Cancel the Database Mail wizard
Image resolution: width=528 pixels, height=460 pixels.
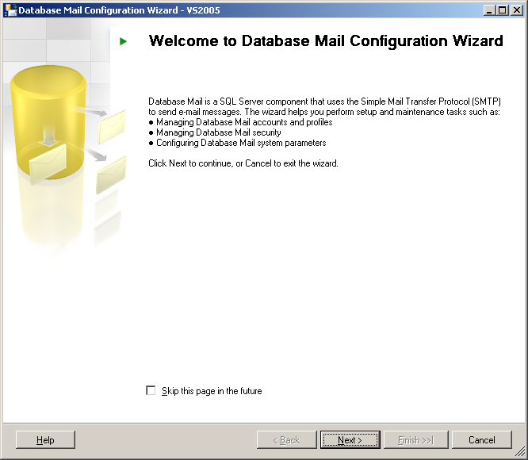tap(481, 440)
